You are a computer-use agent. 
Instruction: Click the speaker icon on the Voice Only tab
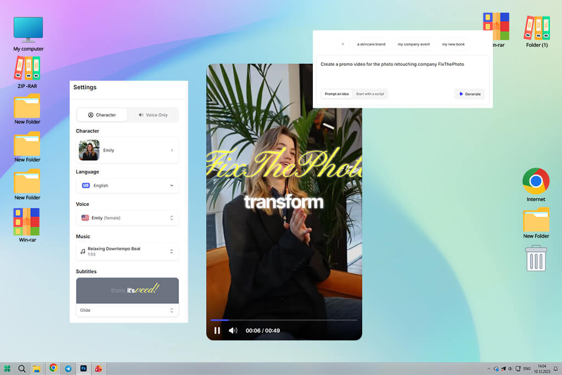141,115
